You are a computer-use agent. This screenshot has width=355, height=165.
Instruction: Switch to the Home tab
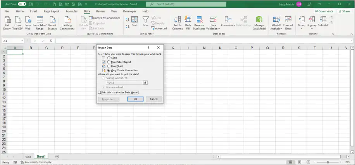pos(20,11)
